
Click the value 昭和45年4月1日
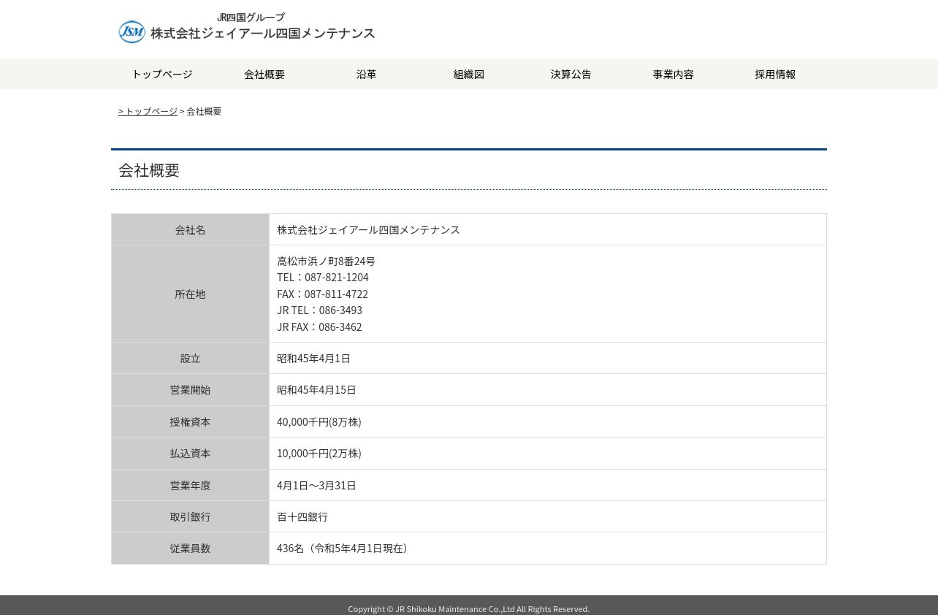(x=313, y=358)
